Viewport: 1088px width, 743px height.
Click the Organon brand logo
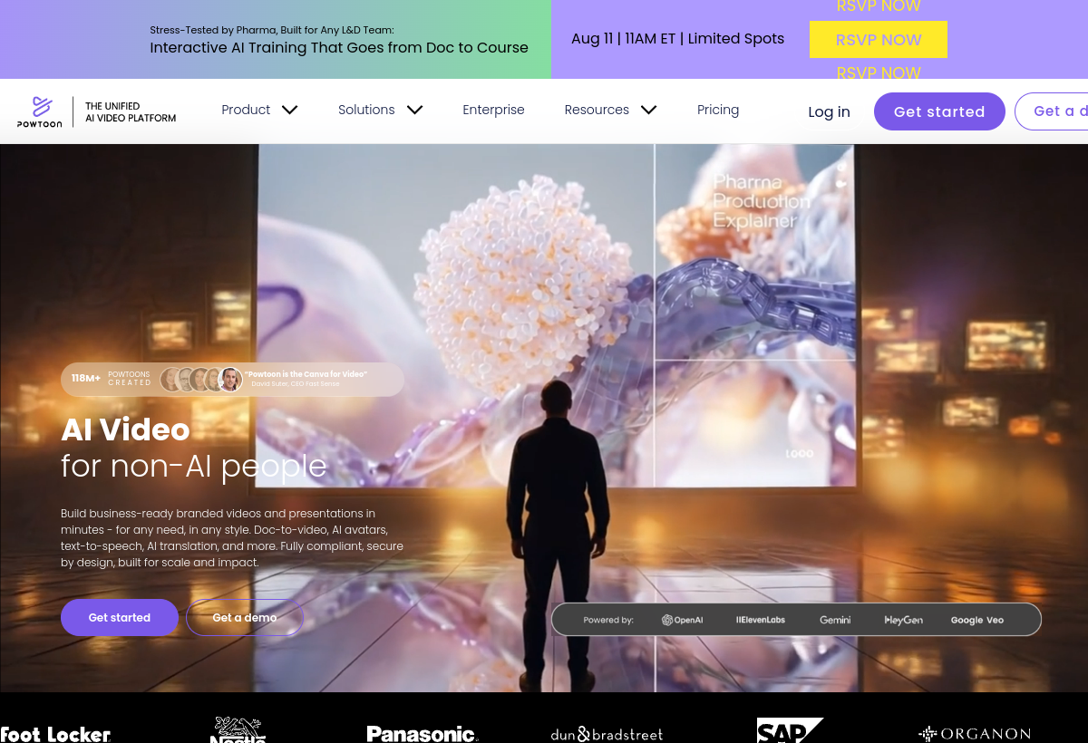coord(975,733)
